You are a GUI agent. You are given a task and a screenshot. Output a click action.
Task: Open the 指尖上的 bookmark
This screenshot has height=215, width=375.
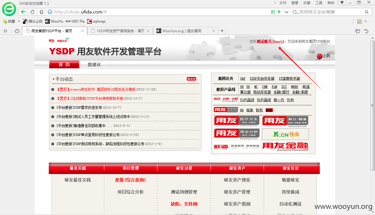33,21
